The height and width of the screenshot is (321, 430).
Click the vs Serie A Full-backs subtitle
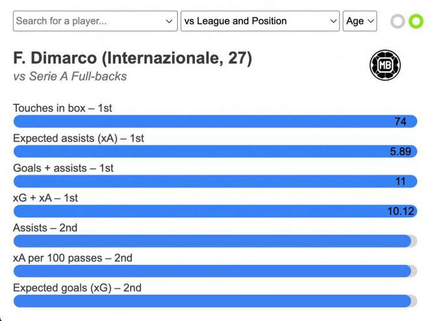click(x=70, y=76)
